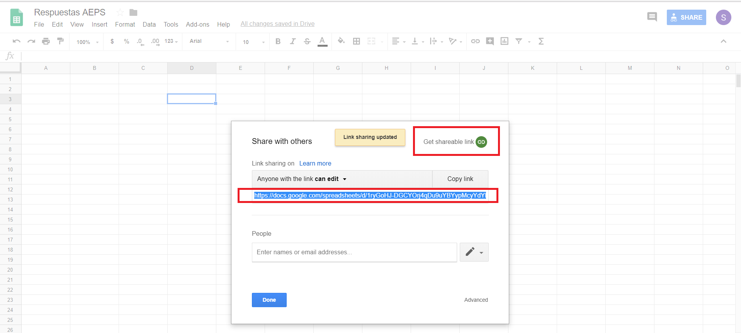Open the more number formats 123 dropdown

(171, 41)
